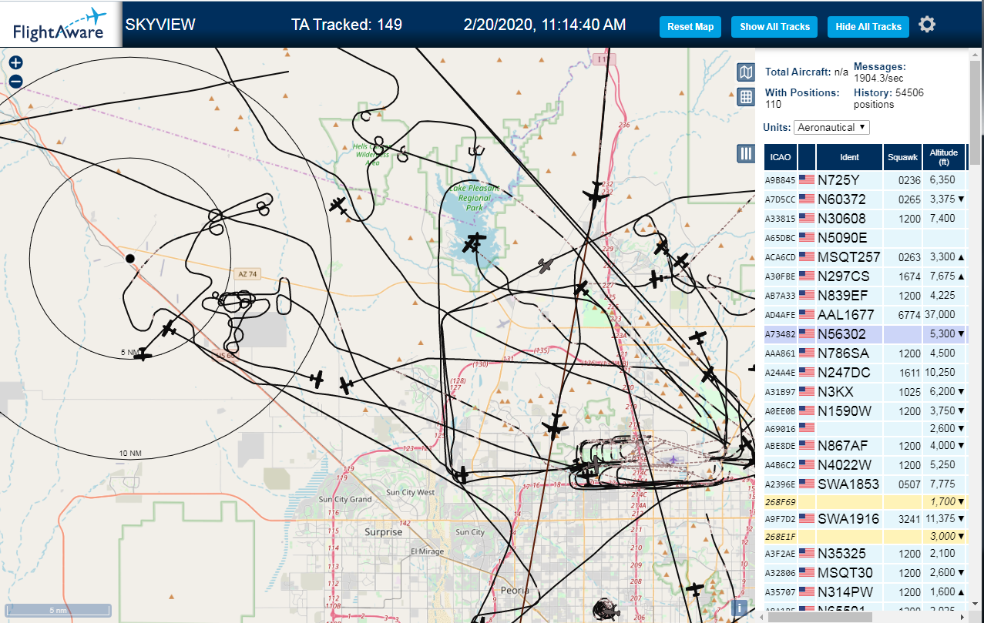
Task: Sort table by the Squawk column header
Action: coord(903,157)
